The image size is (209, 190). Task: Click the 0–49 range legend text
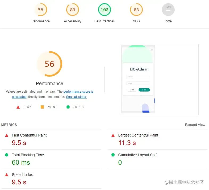[x=27, y=107]
